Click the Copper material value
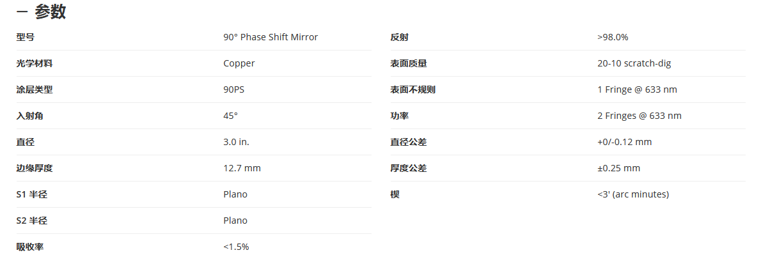This screenshot has width=761, height=271. tap(239, 63)
